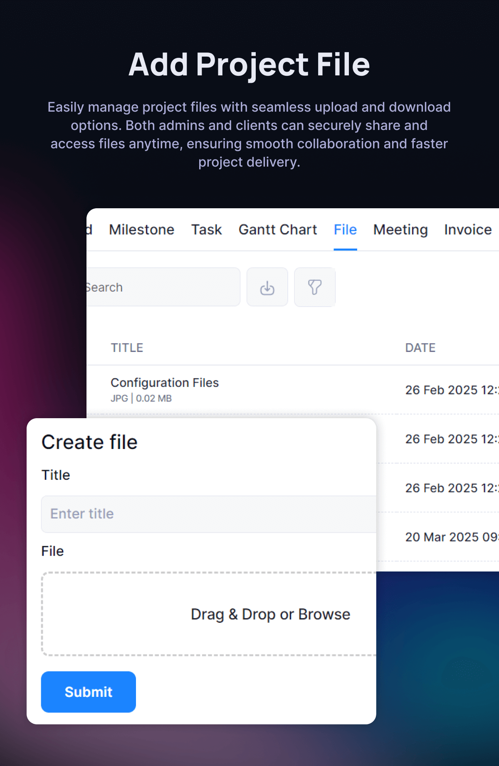Open the filter funnel icon button
The width and height of the screenshot is (499, 766).
click(x=315, y=287)
